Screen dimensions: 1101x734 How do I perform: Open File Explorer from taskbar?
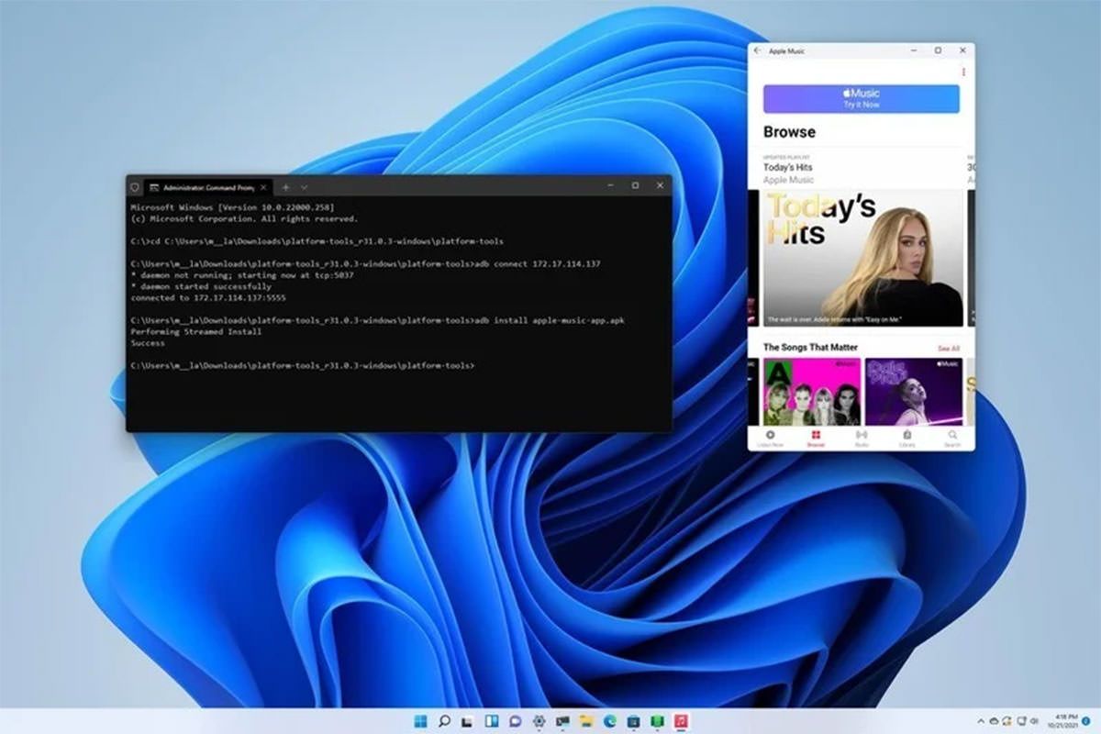pyautogui.click(x=586, y=721)
